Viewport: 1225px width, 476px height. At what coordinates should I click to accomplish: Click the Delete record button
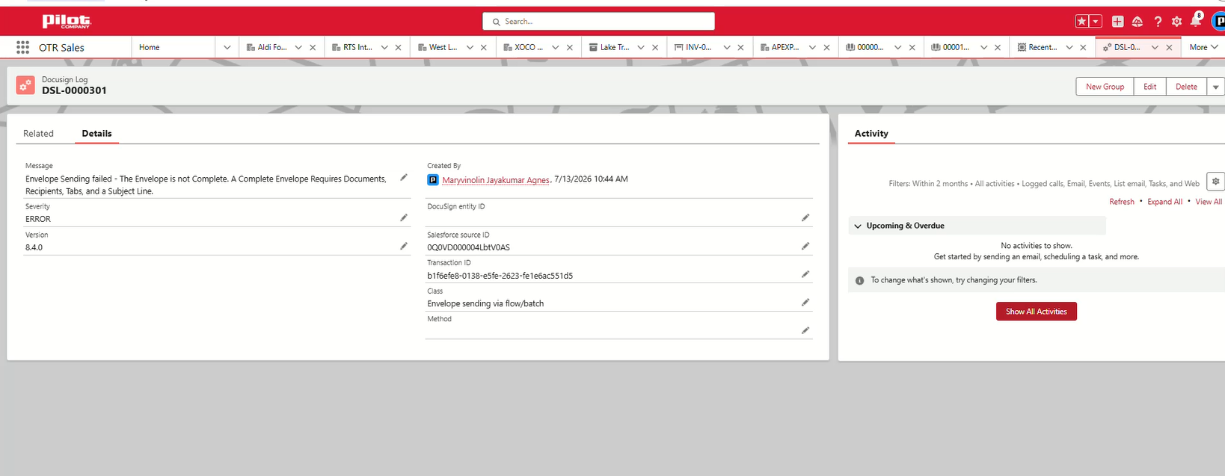point(1186,87)
